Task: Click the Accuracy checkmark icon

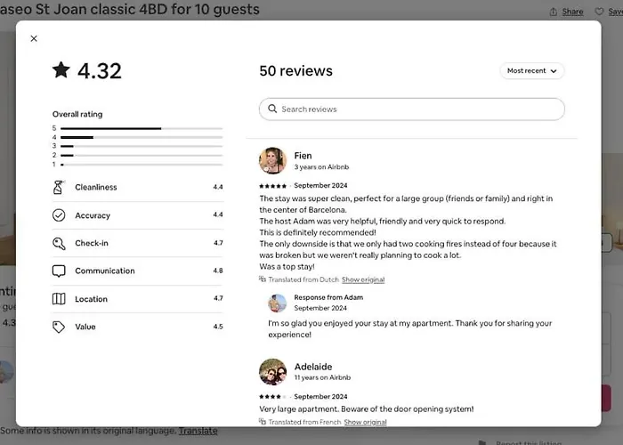Action: coord(59,215)
